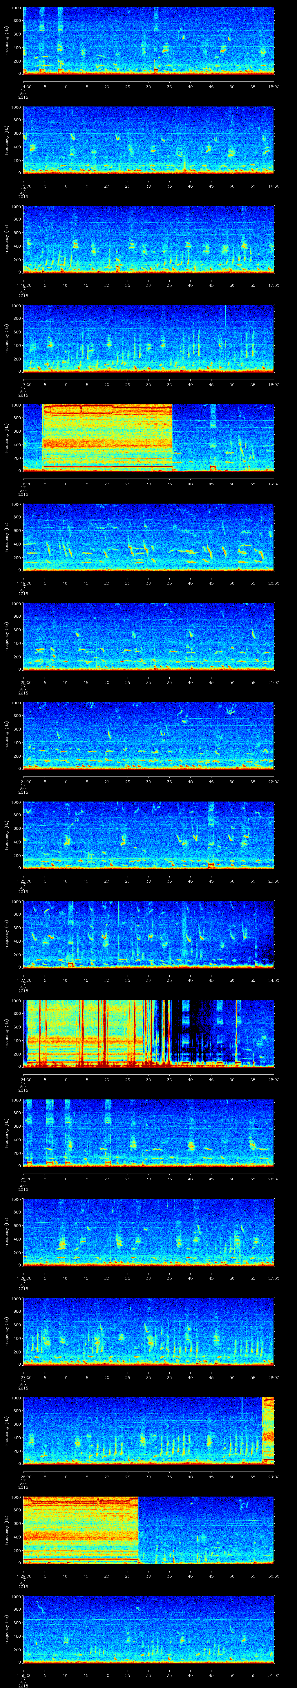This screenshot has height=1688, width=297.
Task: Click the 1:17:00 start time label
Action: (x=23, y=385)
